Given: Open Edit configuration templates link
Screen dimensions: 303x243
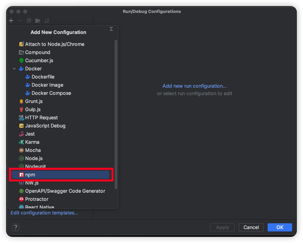Looking at the screenshot, I should click(x=44, y=213).
